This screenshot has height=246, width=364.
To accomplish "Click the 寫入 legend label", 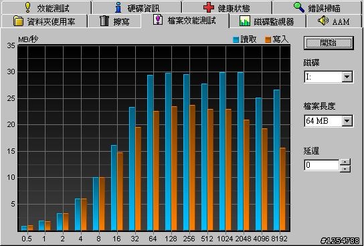I will [x=280, y=39].
